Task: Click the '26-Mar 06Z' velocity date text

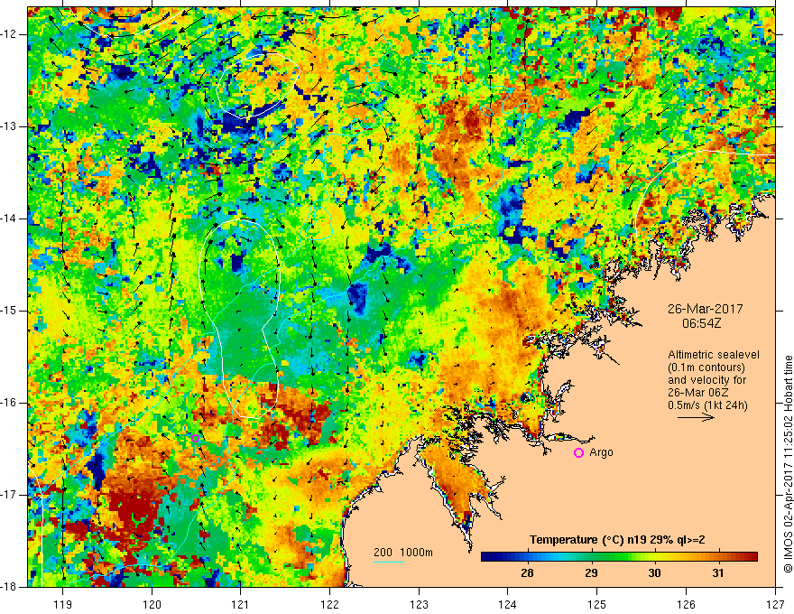Action: [697, 393]
